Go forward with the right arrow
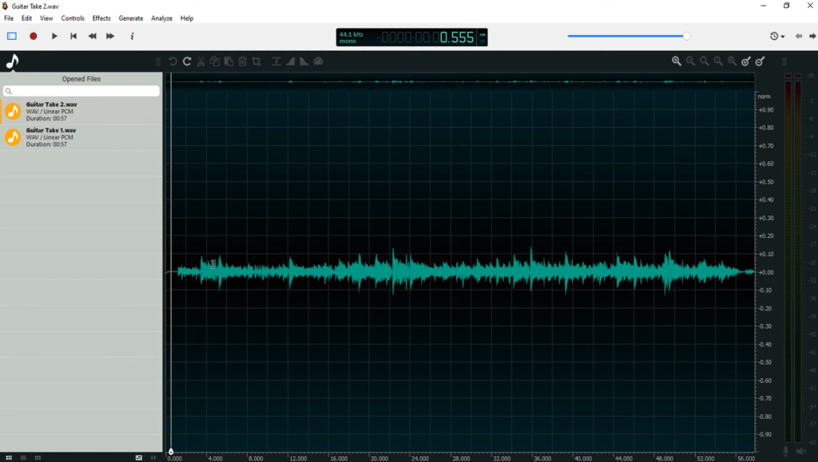Image resolution: width=818 pixels, height=462 pixels. pos(812,36)
